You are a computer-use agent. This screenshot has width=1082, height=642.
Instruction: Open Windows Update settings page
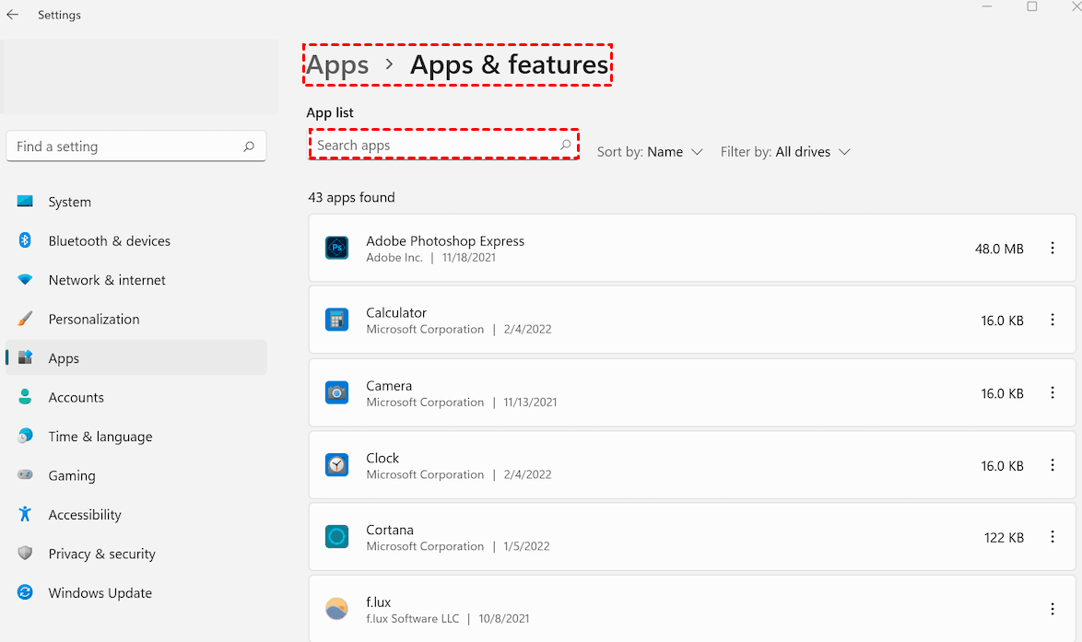click(x=100, y=593)
